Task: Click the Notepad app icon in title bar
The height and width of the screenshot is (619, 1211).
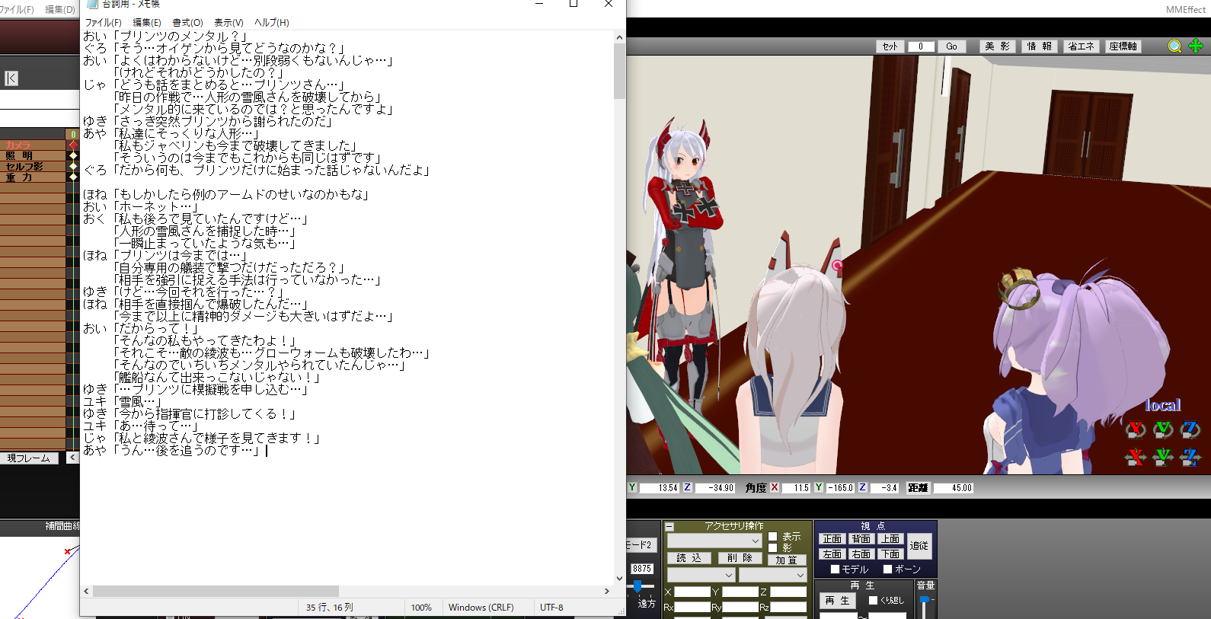Action: (92, 4)
